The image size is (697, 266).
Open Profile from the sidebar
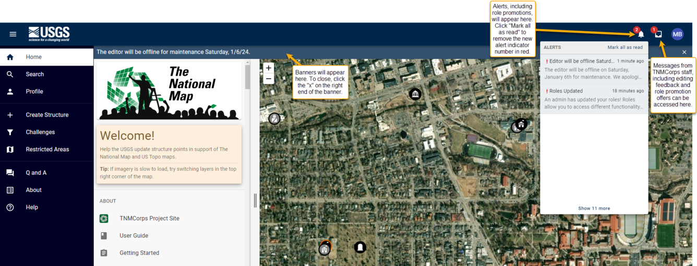pos(46,92)
